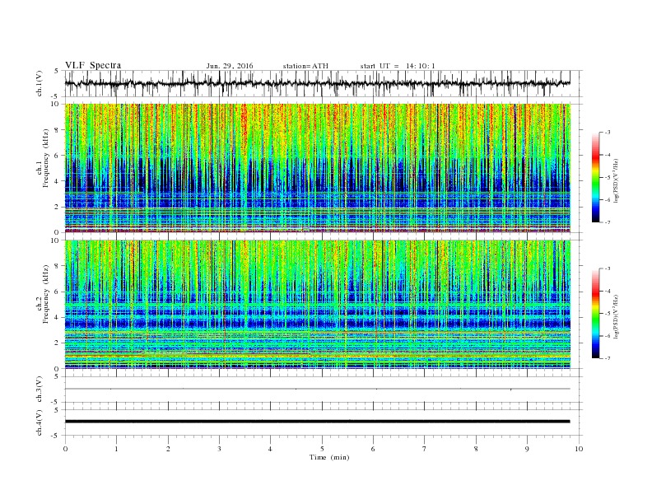Click time axis tick label "4"
The image size is (652, 504).
(270, 449)
